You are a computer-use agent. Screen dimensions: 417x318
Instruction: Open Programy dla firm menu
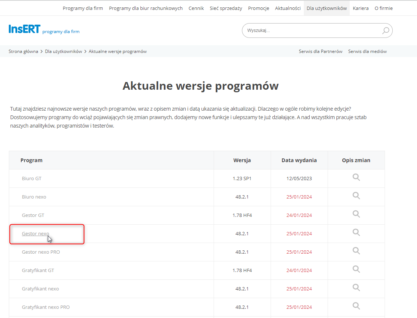point(83,8)
